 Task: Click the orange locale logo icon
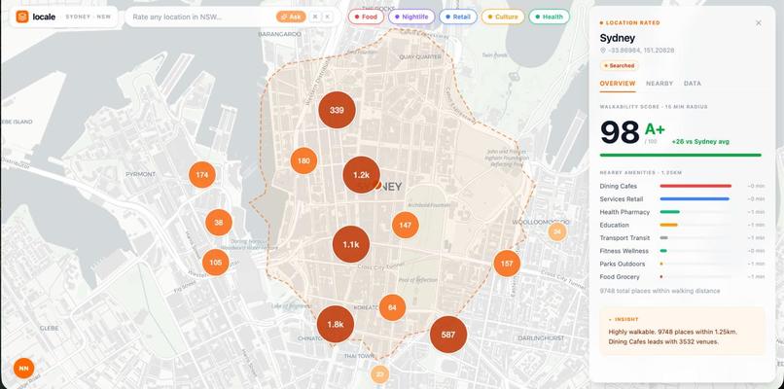click(22, 17)
